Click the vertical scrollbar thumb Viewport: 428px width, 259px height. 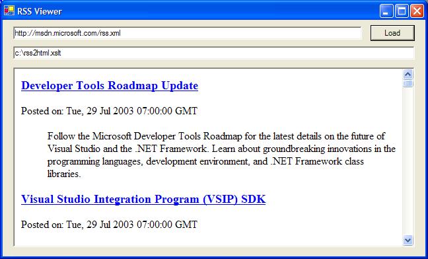tap(408, 83)
